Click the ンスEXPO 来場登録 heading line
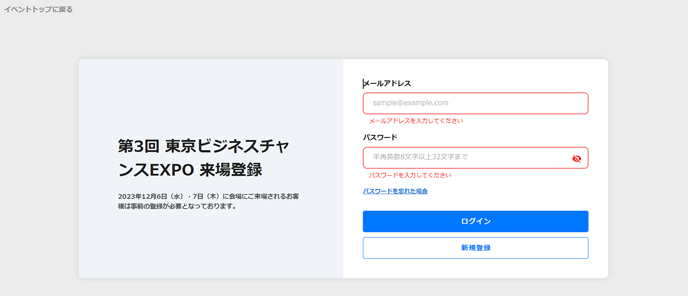Image resolution: width=688 pixels, height=296 pixels. coord(190,170)
